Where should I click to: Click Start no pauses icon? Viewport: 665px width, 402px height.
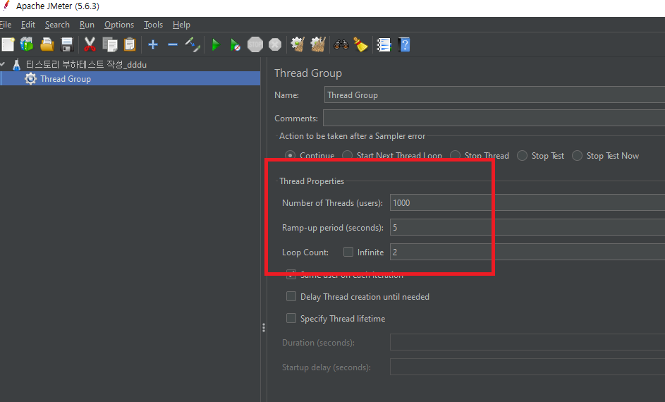[235, 44]
